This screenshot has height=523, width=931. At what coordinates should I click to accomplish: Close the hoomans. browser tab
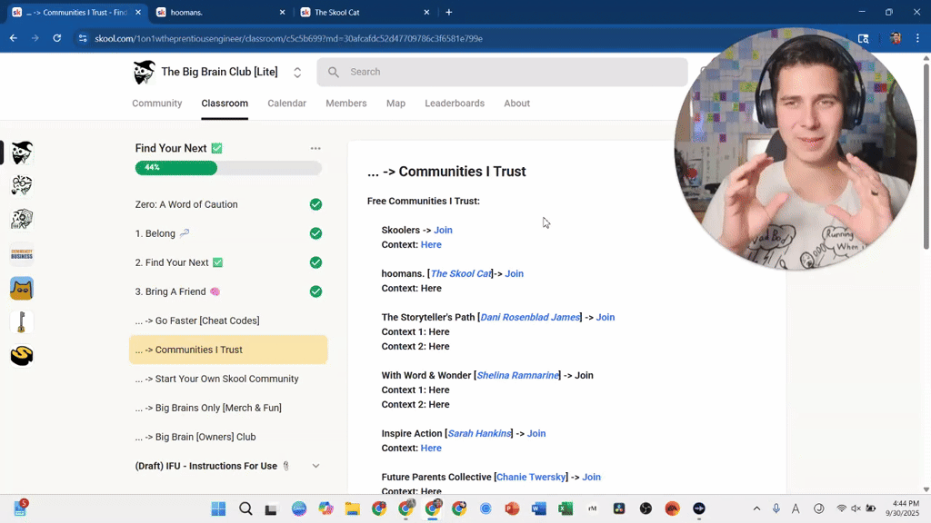(x=282, y=12)
